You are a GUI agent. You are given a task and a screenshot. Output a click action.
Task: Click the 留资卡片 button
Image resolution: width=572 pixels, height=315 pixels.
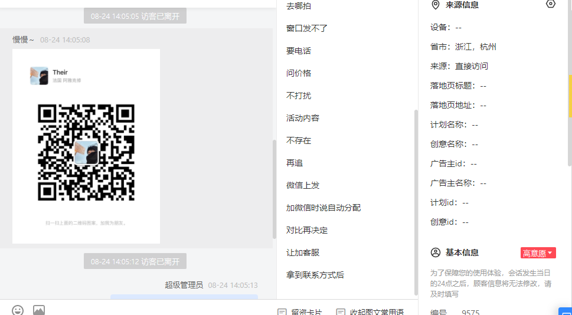tap(300, 313)
